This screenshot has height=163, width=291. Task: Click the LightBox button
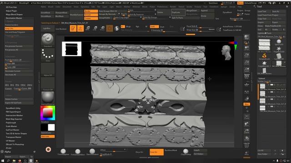coord(48,29)
